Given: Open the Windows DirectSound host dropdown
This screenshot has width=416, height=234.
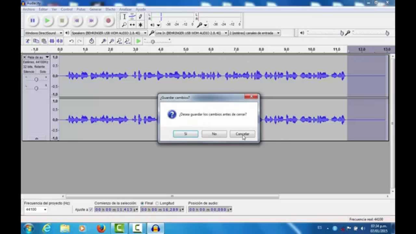Looking at the screenshot, I should pos(44,33).
